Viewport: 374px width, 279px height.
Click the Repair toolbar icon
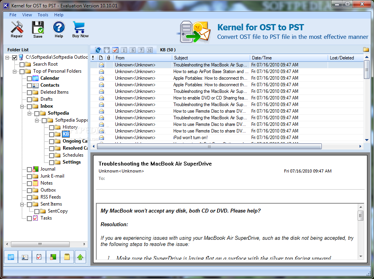(x=17, y=30)
